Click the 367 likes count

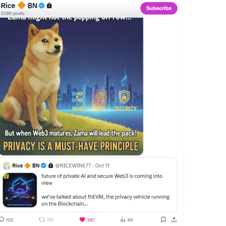click(91, 220)
